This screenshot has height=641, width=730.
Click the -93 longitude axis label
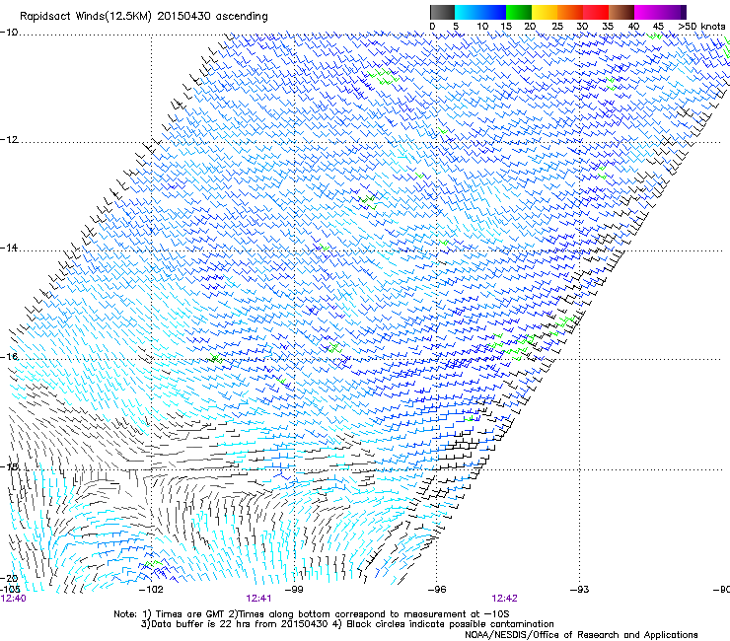580,590
